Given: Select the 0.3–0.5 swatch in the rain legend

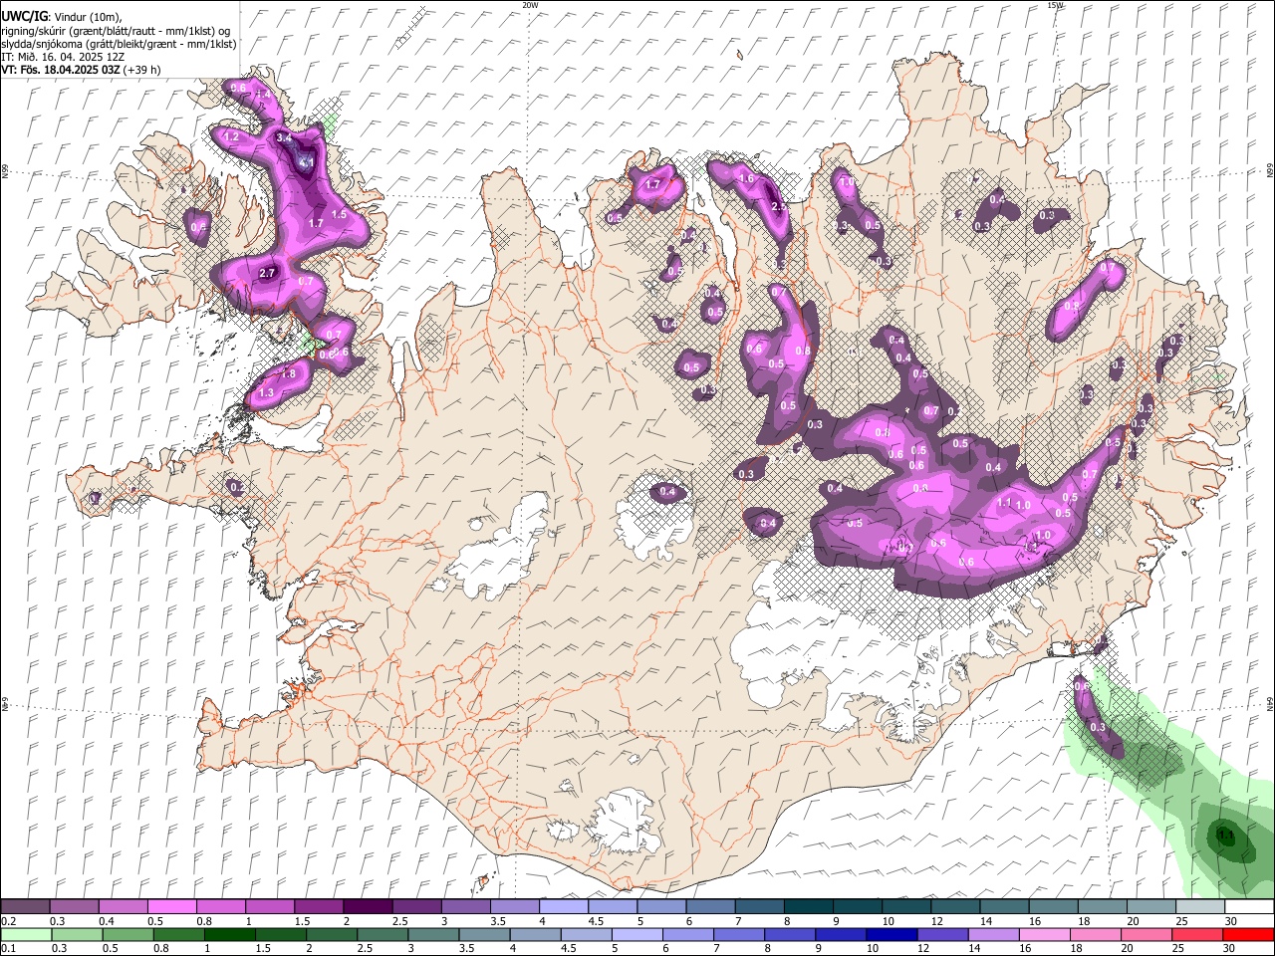Looking at the screenshot, I should 75,934.
